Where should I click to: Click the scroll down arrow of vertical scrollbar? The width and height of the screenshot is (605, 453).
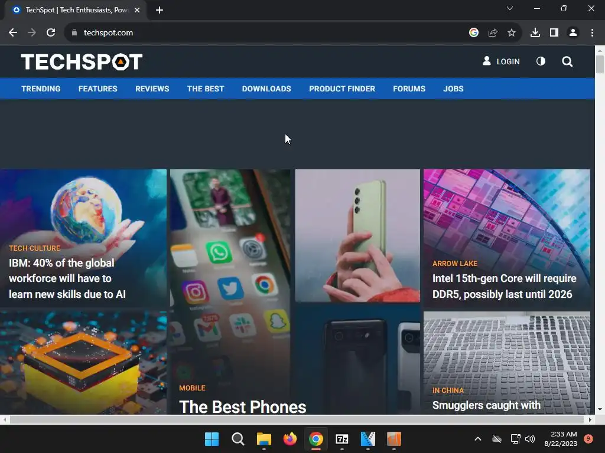point(600,409)
